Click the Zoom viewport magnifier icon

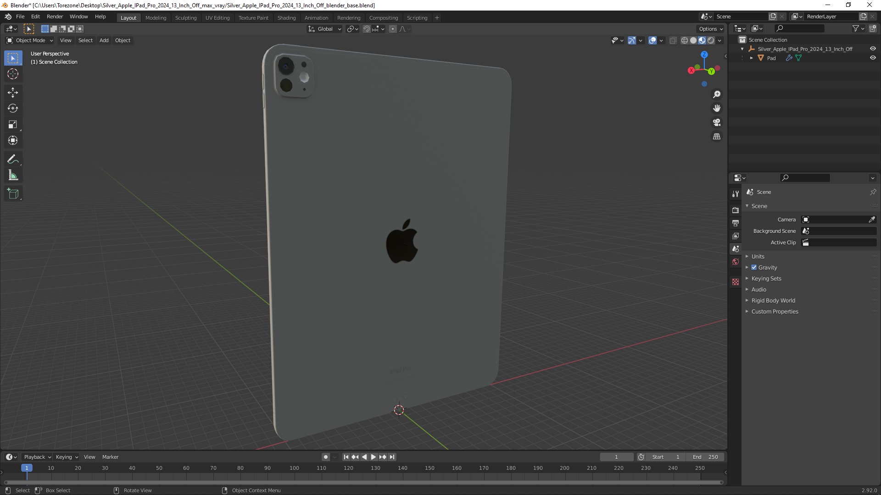(x=717, y=94)
